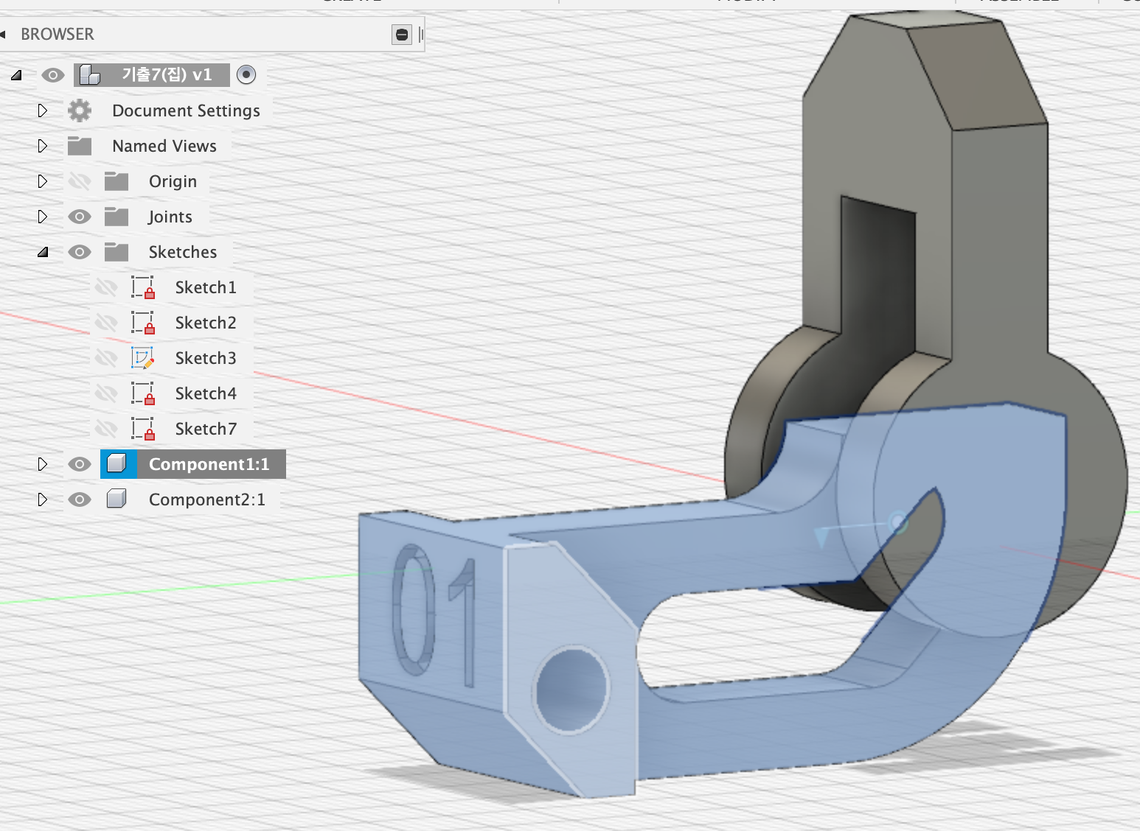Viewport: 1140px width, 831px height.
Task: Hide Component2:1
Action: tap(80, 499)
